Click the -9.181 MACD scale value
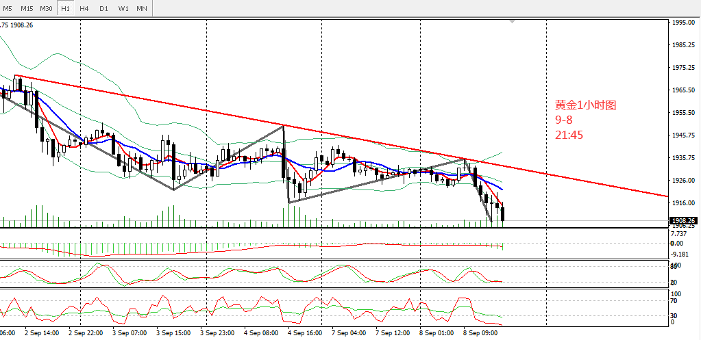Screen dimensions: 701x340 680,254
